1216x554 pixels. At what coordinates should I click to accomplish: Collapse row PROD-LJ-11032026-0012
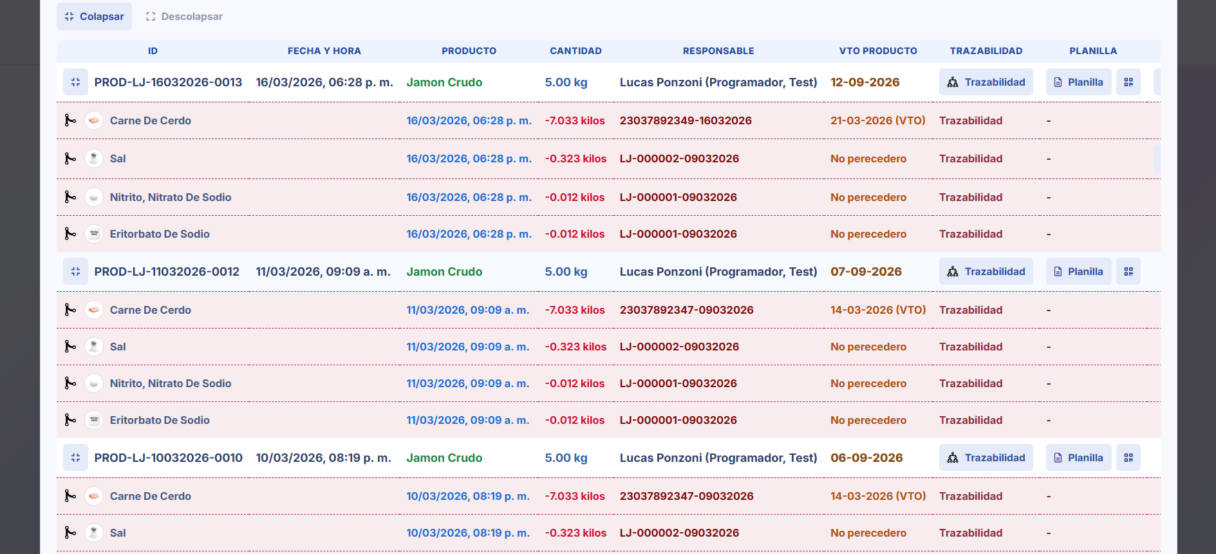(75, 272)
